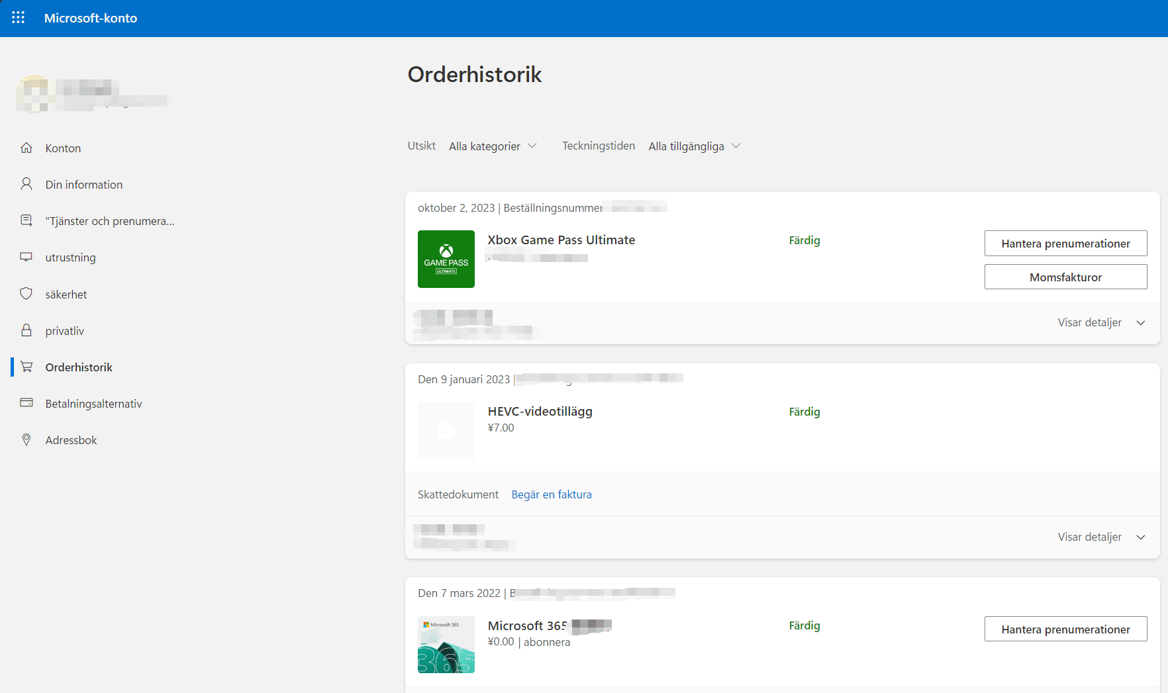Navigate to utrustning
The image size is (1168, 693).
tap(70, 257)
